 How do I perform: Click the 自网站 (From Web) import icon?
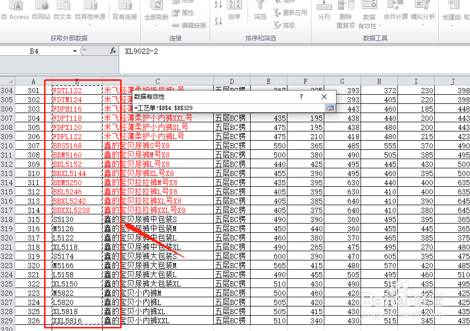(x=42, y=10)
